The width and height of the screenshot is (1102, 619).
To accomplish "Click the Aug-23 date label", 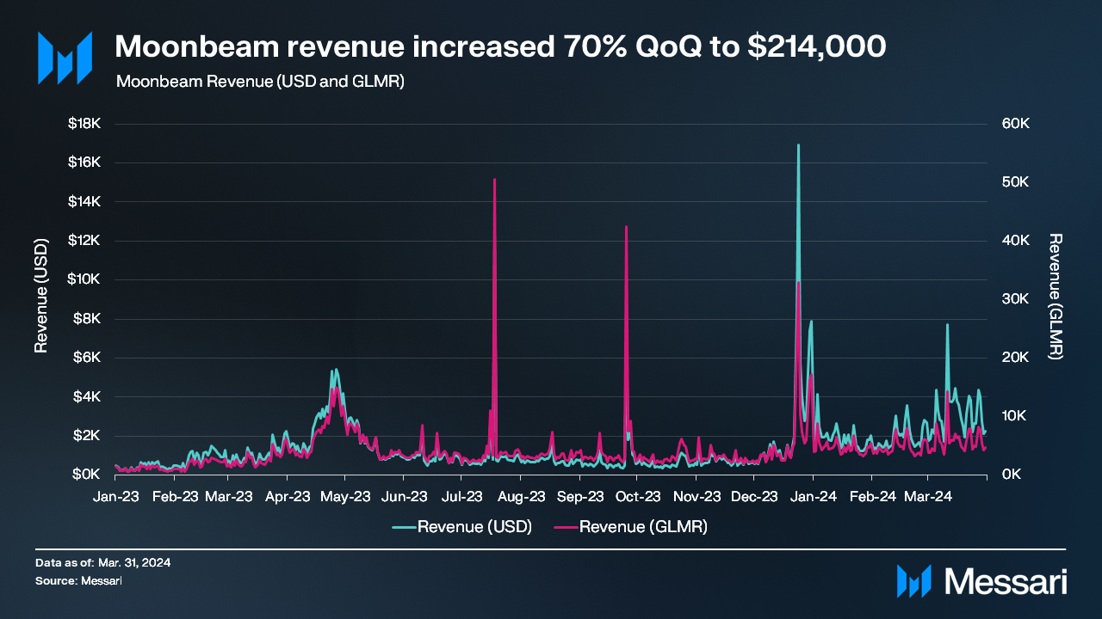I will 521,497.
